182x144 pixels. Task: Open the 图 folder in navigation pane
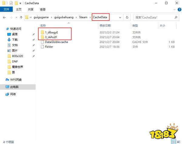point(13,72)
